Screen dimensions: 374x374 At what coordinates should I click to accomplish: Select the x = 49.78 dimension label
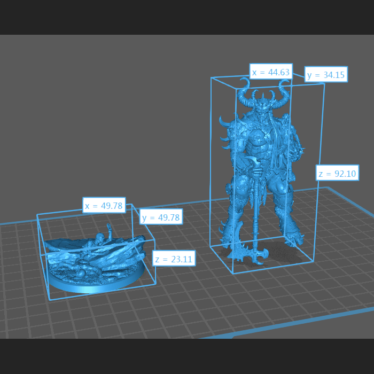click(x=104, y=206)
